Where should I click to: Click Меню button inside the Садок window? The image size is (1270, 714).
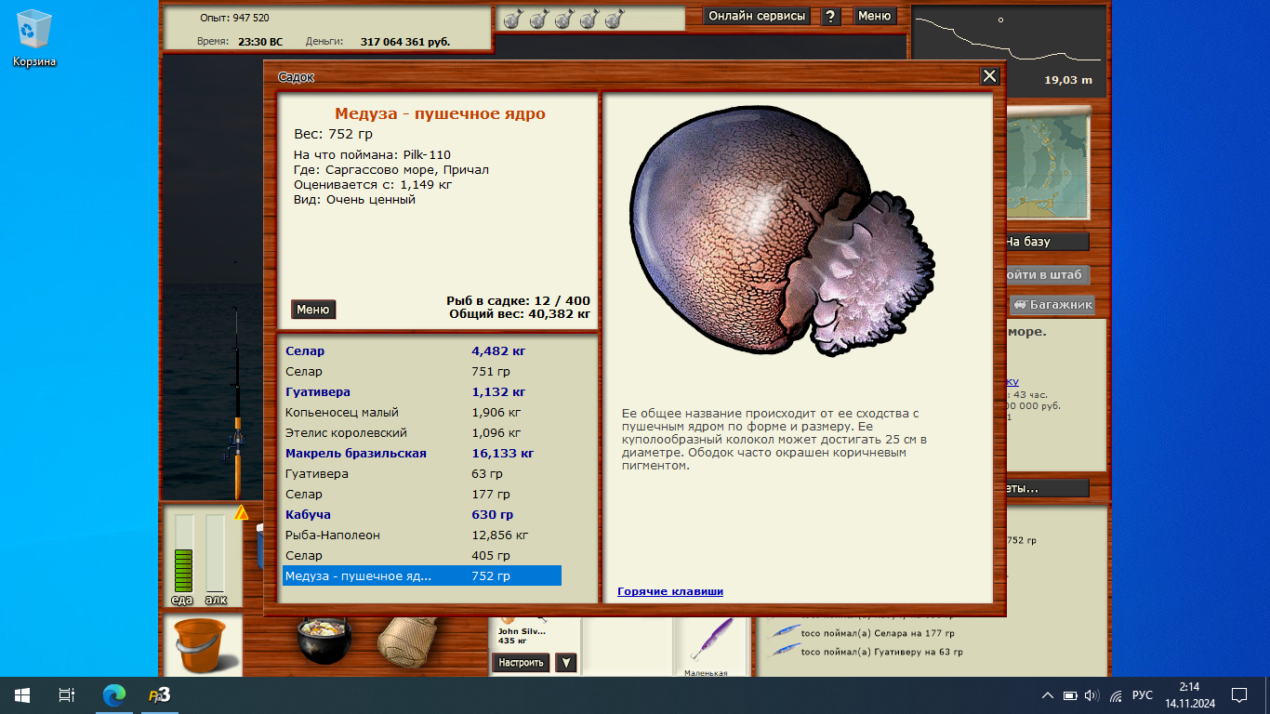pyautogui.click(x=313, y=310)
